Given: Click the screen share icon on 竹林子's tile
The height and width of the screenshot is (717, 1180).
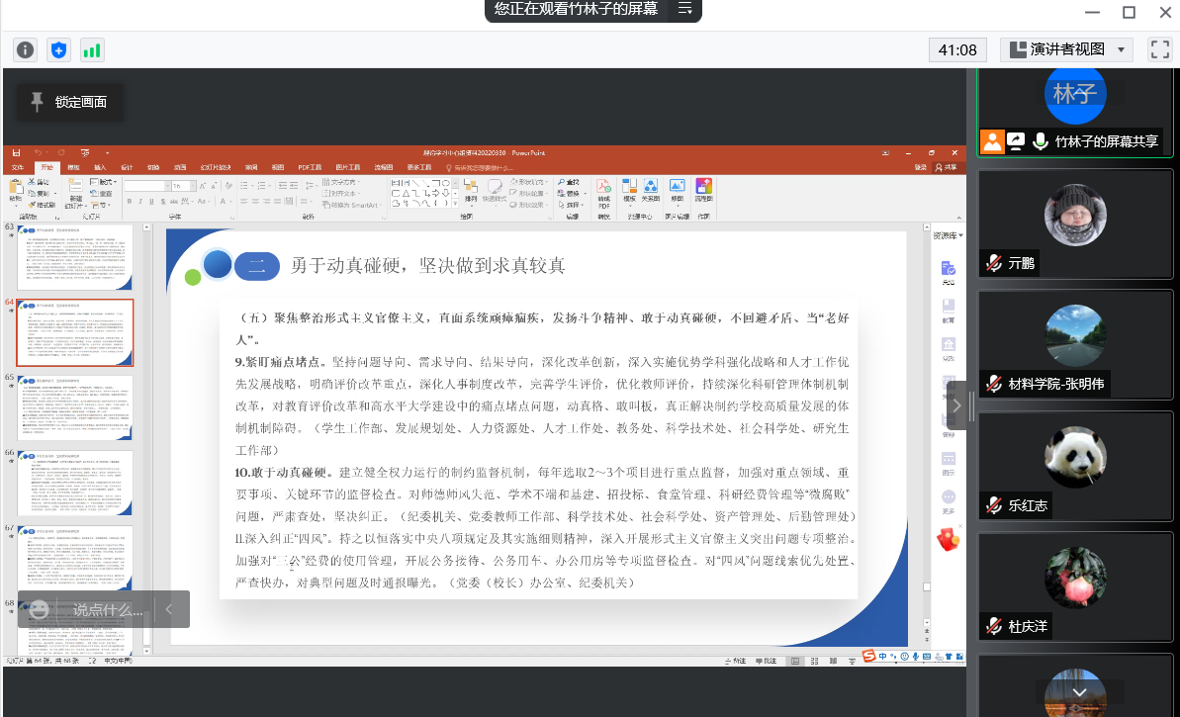Looking at the screenshot, I should point(1016,141).
